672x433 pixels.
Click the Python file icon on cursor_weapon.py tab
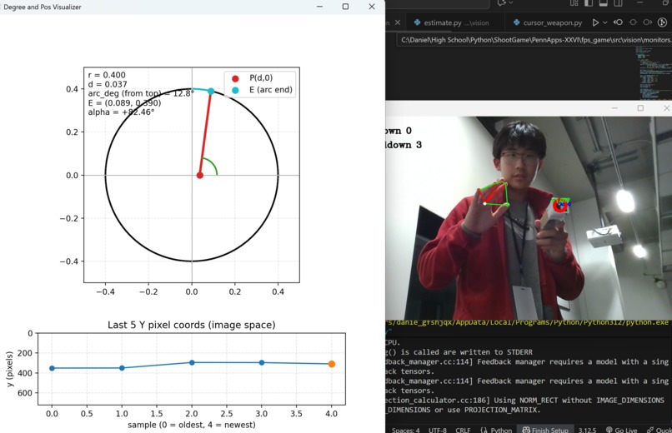516,22
